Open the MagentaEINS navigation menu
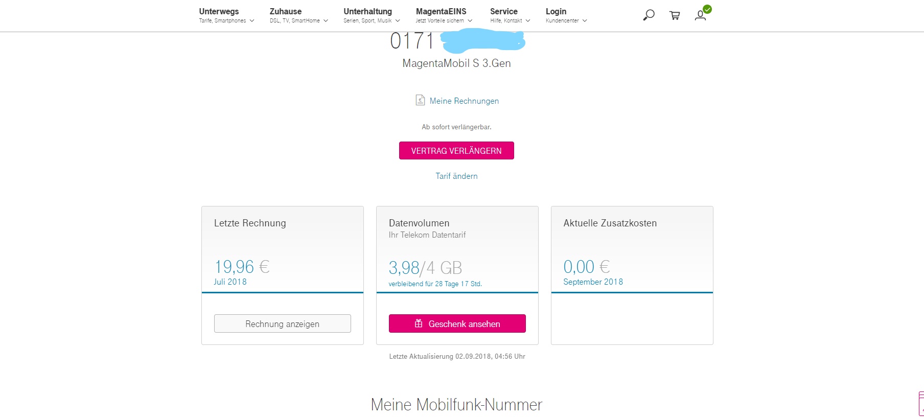Image resolution: width=924 pixels, height=417 pixels. [441, 12]
